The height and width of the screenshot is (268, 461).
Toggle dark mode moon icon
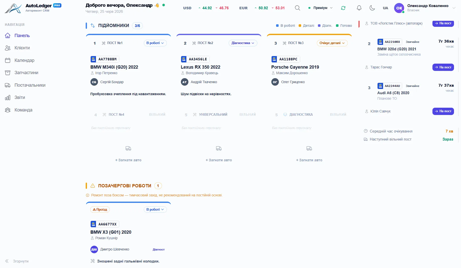pyautogui.click(x=372, y=8)
